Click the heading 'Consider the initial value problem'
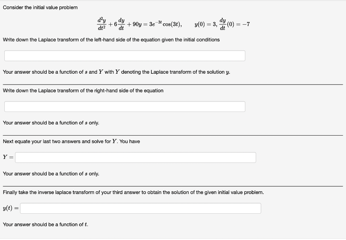This screenshot has width=346, height=240. [40, 7]
